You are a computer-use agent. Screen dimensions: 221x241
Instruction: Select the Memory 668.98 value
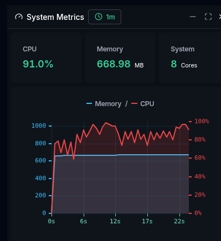(x=114, y=64)
